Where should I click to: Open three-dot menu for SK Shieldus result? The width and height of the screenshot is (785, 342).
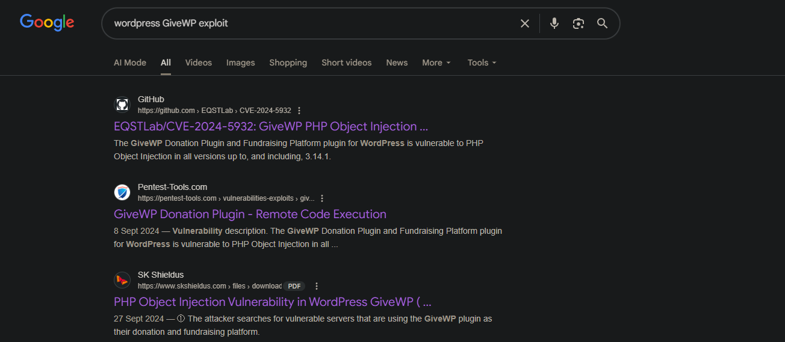point(317,286)
